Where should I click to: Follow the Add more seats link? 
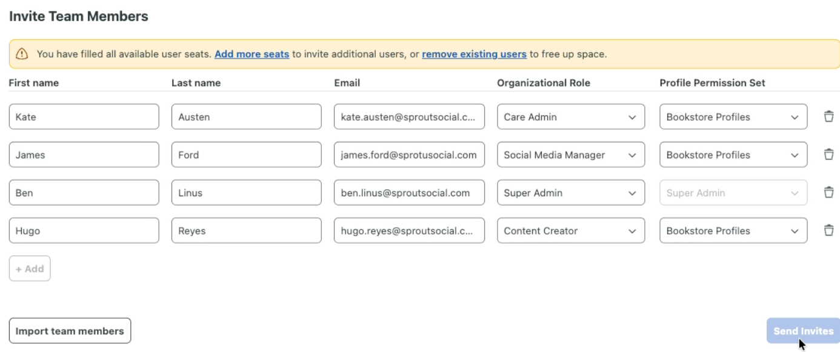click(x=252, y=54)
